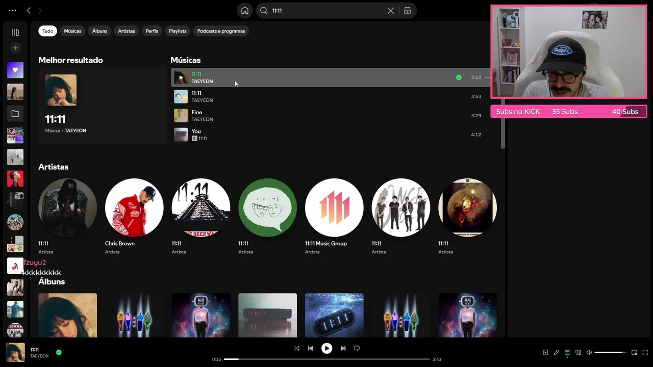The image size is (653, 367).
Task: Open first 11:11 artist with dark portrait
Action: pos(67,207)
